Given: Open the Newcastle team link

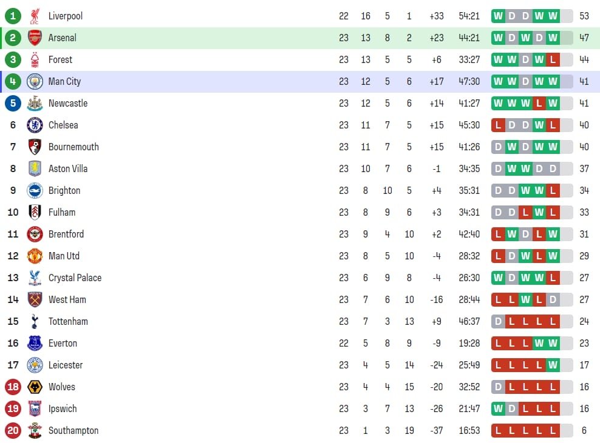Looking at the screenshot, I should coord(68,103).
